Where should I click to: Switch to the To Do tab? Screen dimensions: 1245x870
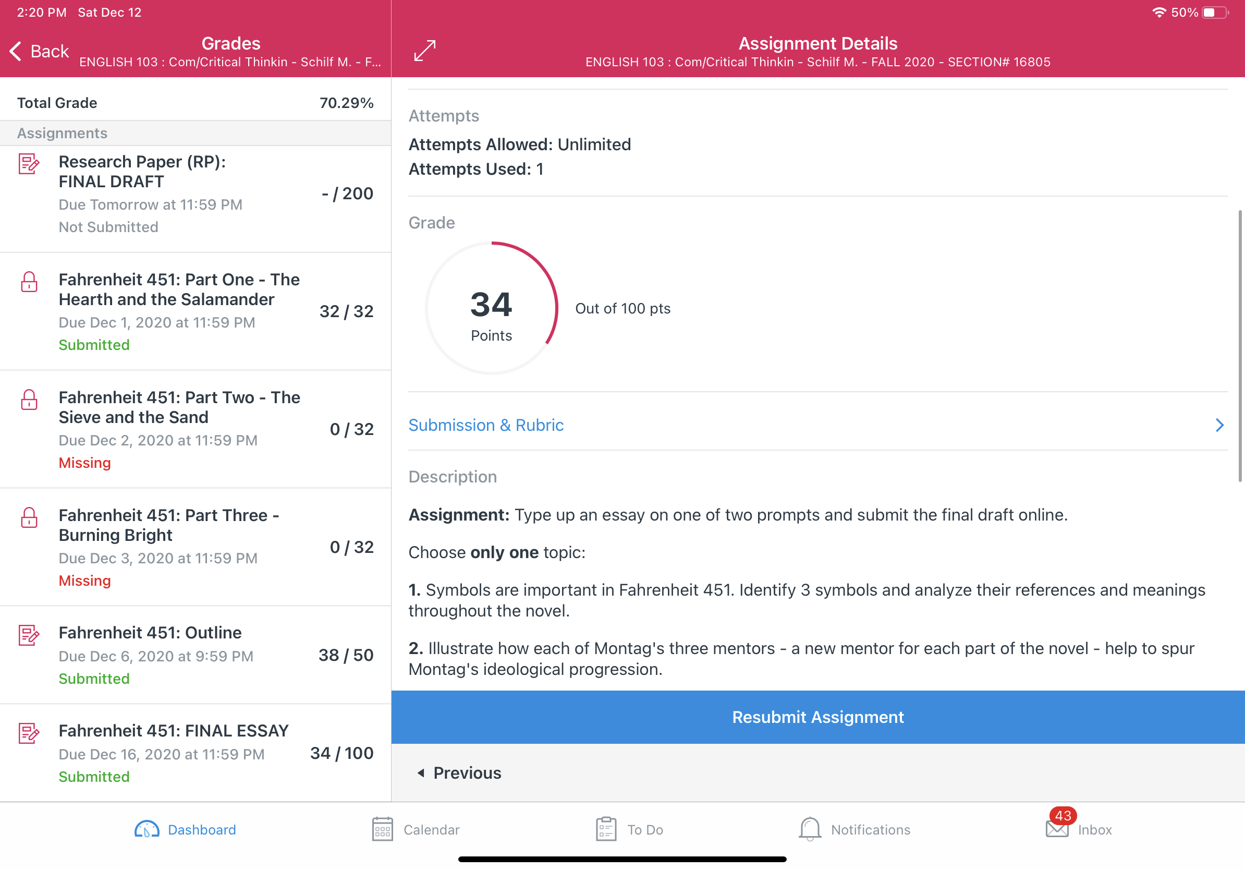coord(629,829)
